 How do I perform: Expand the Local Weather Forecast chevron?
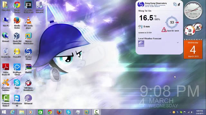click(x=178, y=42)
